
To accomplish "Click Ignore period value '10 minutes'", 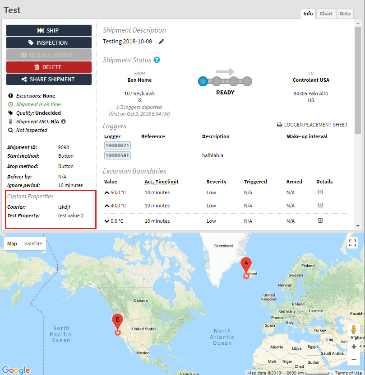I will [x=70, y=185].
